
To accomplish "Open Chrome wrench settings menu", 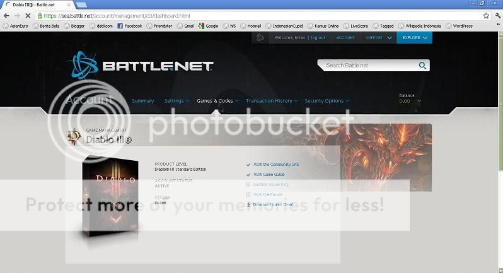I will click(498, 16).
